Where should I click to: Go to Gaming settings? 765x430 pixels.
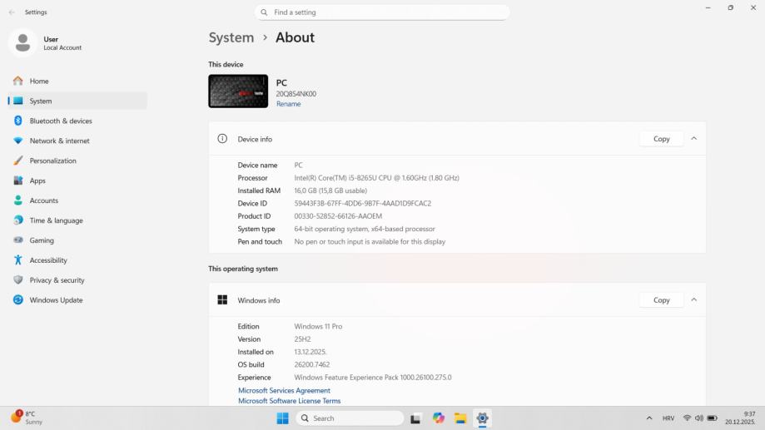(77, 240)
